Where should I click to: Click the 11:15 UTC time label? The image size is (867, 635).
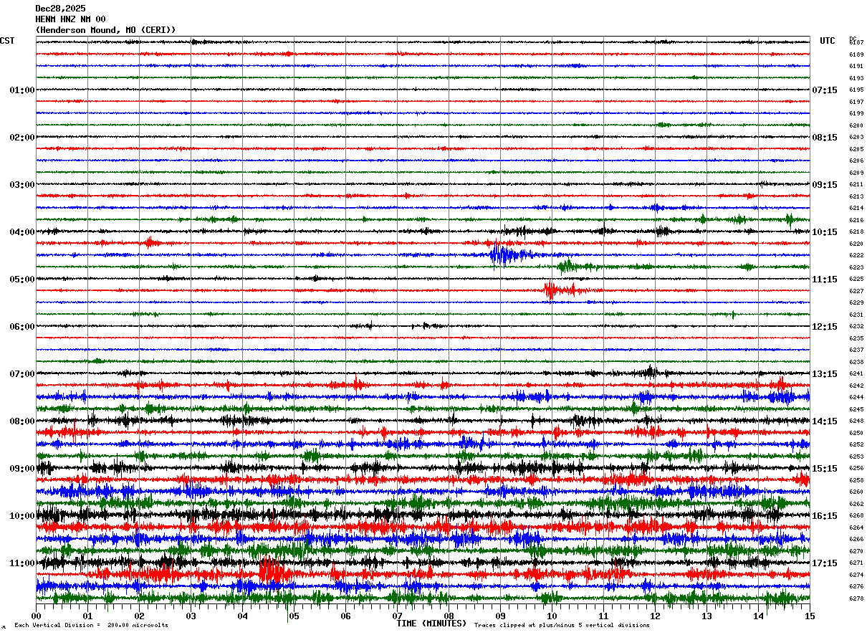(x=825, y=280)
